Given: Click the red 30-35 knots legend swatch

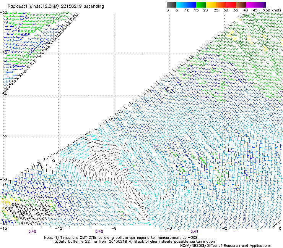Looking at the screenshot, I should click(231, 5).
